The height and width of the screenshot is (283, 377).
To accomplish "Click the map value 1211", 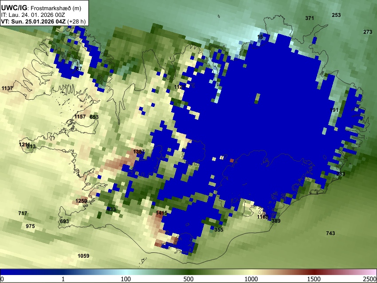I will (x=24, y=145).
